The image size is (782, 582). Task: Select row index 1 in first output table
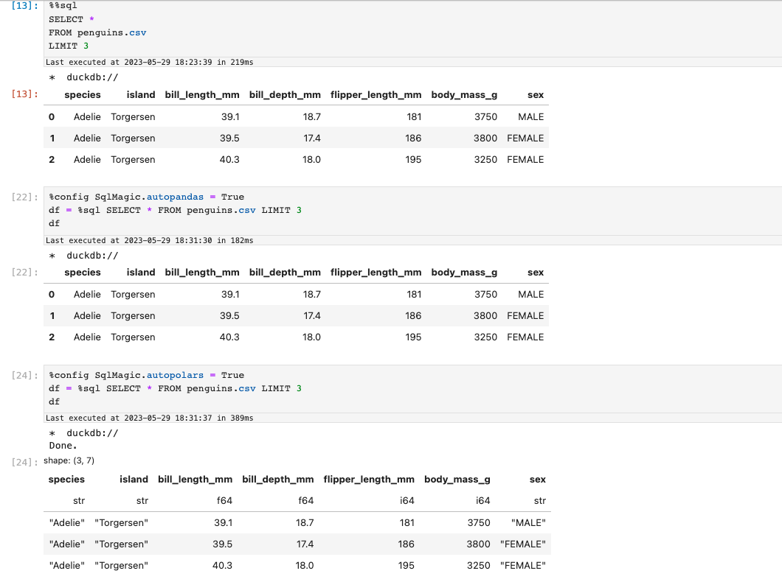pyautogui.click(x=52, y=138)
